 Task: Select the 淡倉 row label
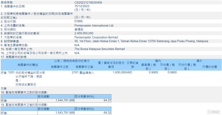pyautogui.click(x=4, y=88)
